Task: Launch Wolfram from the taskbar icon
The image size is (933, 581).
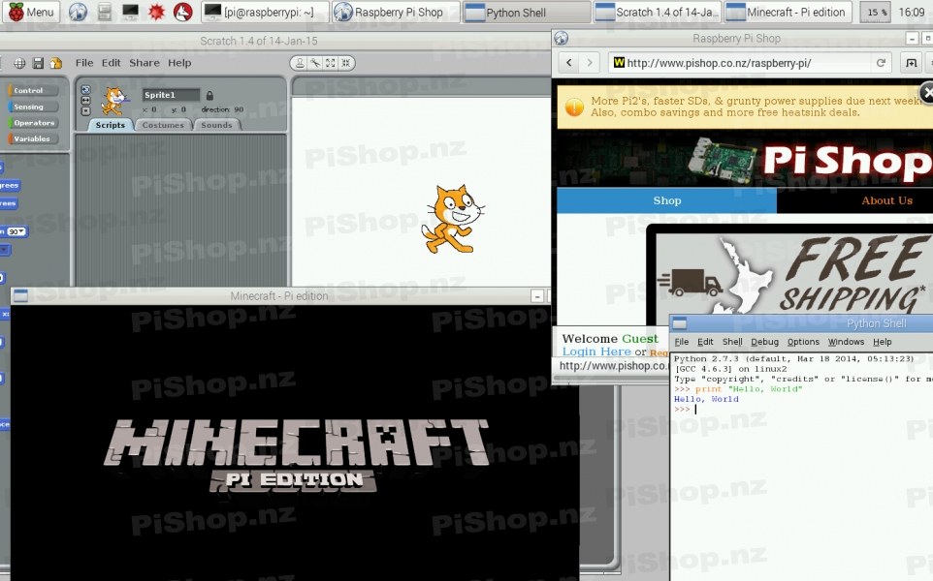Action: [156, 13]
